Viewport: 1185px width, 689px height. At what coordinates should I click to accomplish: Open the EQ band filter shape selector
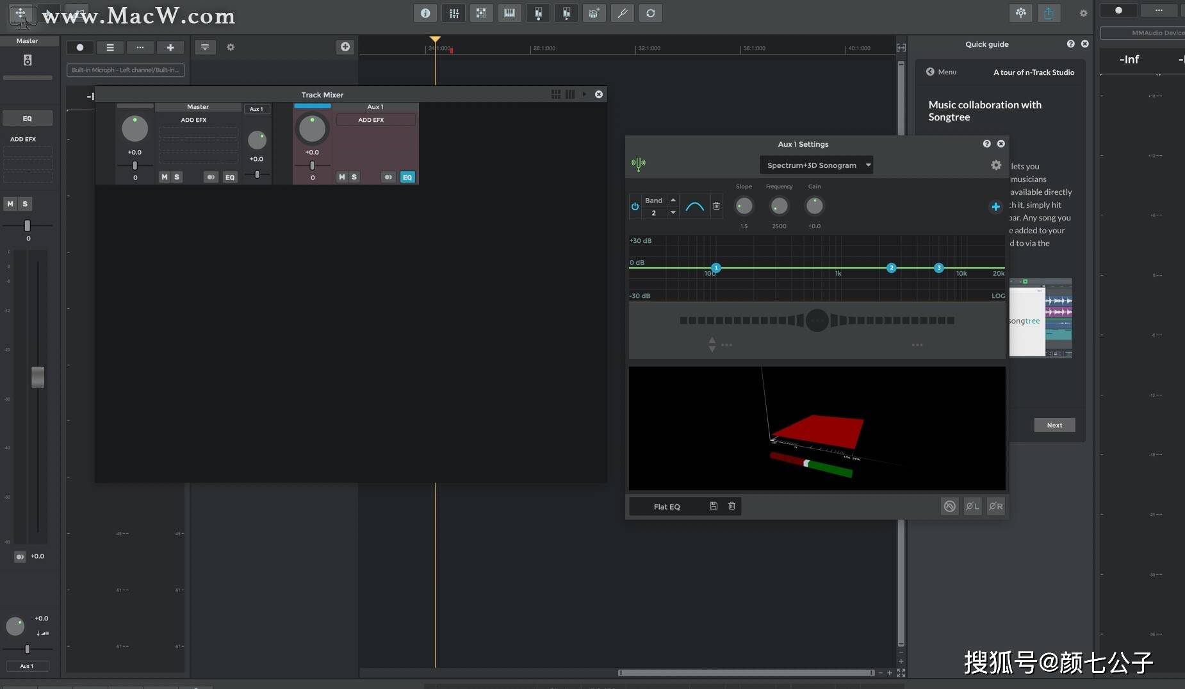click(694, 206)
